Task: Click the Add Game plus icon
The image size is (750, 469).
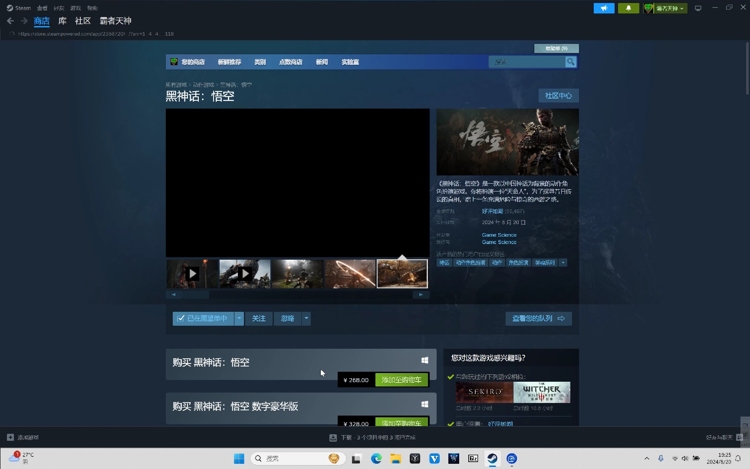Action: (x=10, y=437)
